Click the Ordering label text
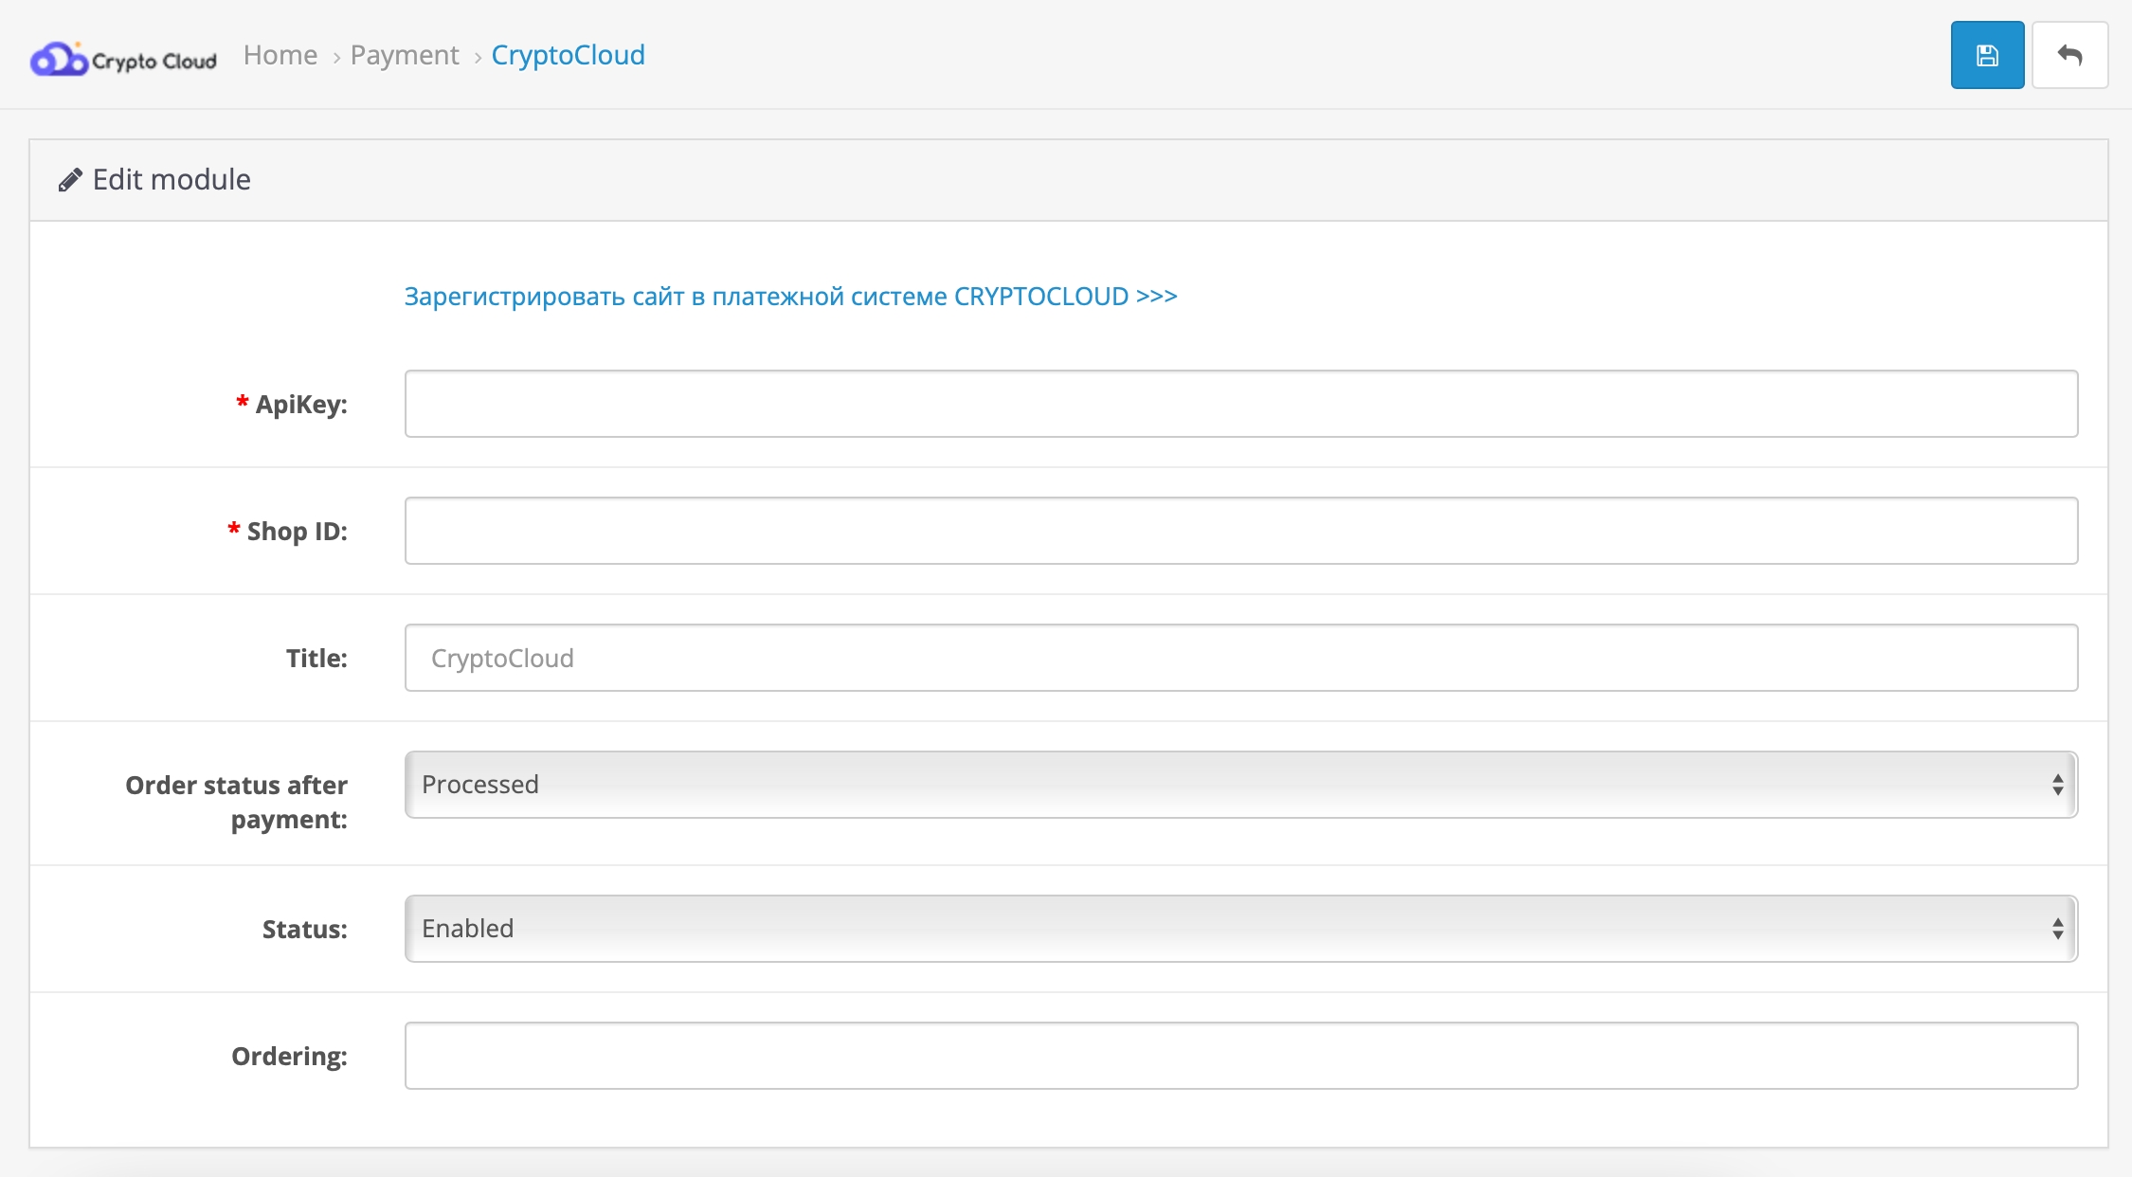The width and height of the screenshot is (2132, 1177). coord(289,1057)
